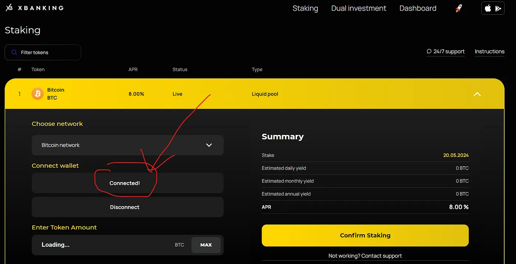516x264 pixels.
Task: Click the BTC unit label in amount field
Action: tap(179, 245)
